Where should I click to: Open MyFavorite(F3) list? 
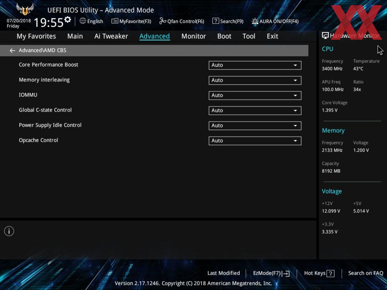(131, 21)
